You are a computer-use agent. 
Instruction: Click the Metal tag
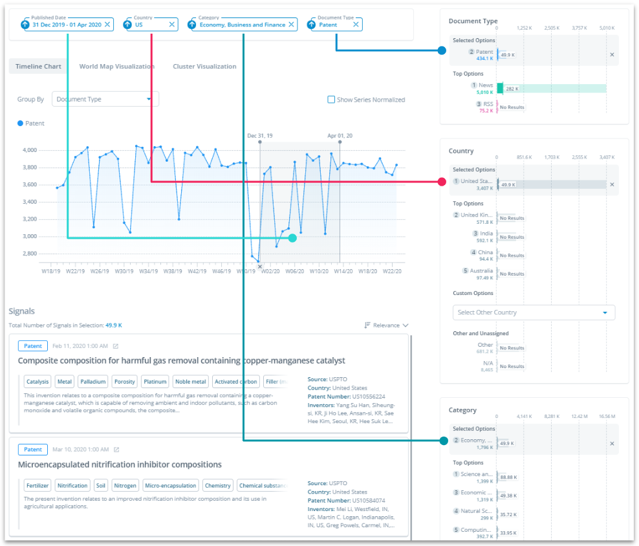pyautogui.click(x=65, y=382)
